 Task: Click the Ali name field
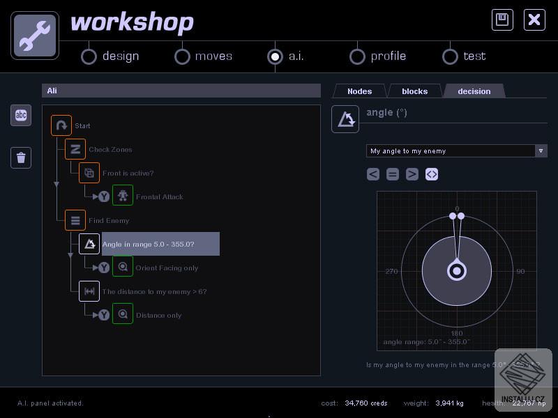click(181, 91)
